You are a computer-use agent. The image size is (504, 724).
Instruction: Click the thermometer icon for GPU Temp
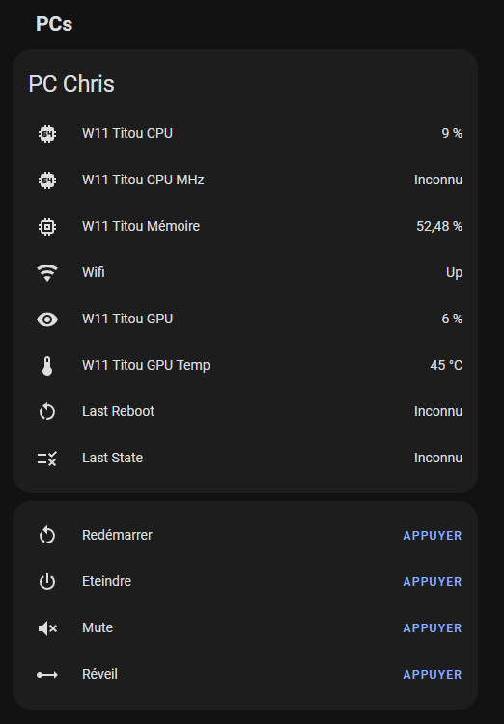pos(47,366)
